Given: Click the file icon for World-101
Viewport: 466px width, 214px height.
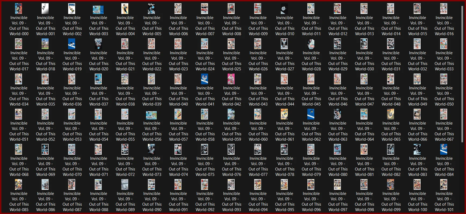Looking at the screenshot, I should pyautogui.click(x=444, y=185).
